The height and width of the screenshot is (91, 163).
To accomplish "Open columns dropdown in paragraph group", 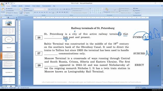I will [x=67, y=12].
